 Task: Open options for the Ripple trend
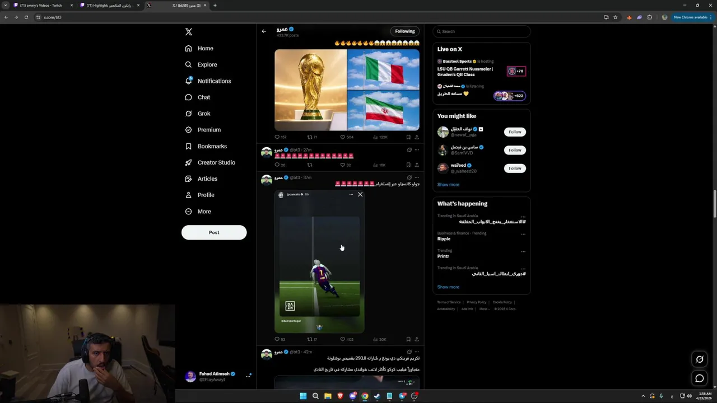[523, 234]
